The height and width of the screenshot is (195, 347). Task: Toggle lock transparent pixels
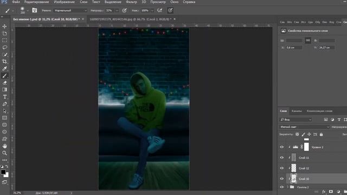click(297, 134)
